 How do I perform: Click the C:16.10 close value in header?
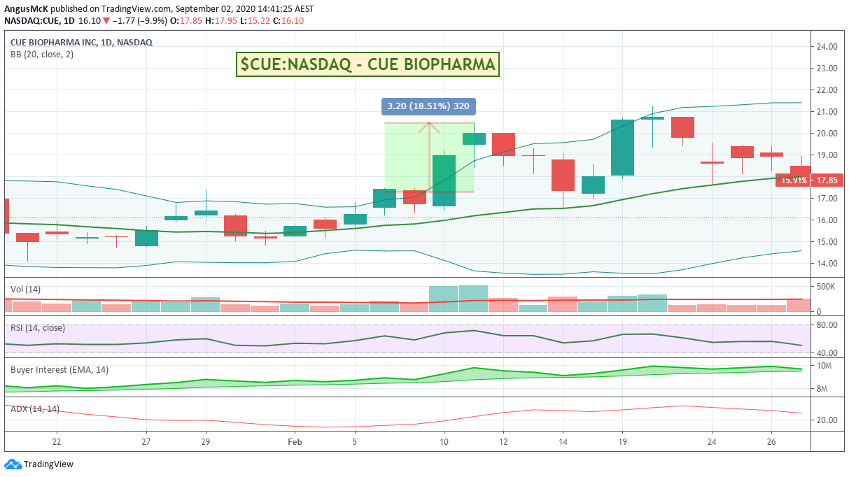pos(288,22)
